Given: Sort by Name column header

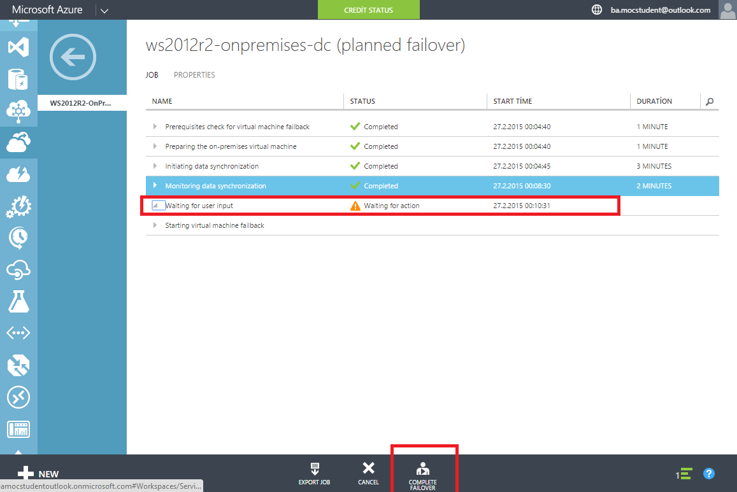Looking at the screenshot, I should pos(162,101).
